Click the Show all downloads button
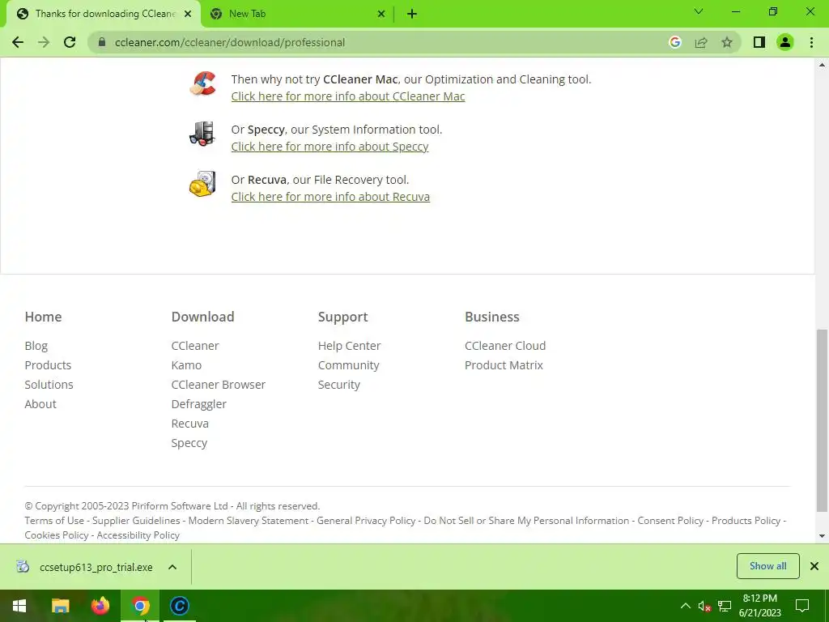Screen dimensions: 829x622 coord(767,566)
